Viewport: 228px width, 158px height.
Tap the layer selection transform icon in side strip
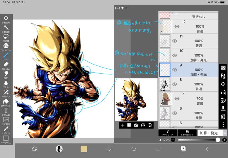[223, 76]
